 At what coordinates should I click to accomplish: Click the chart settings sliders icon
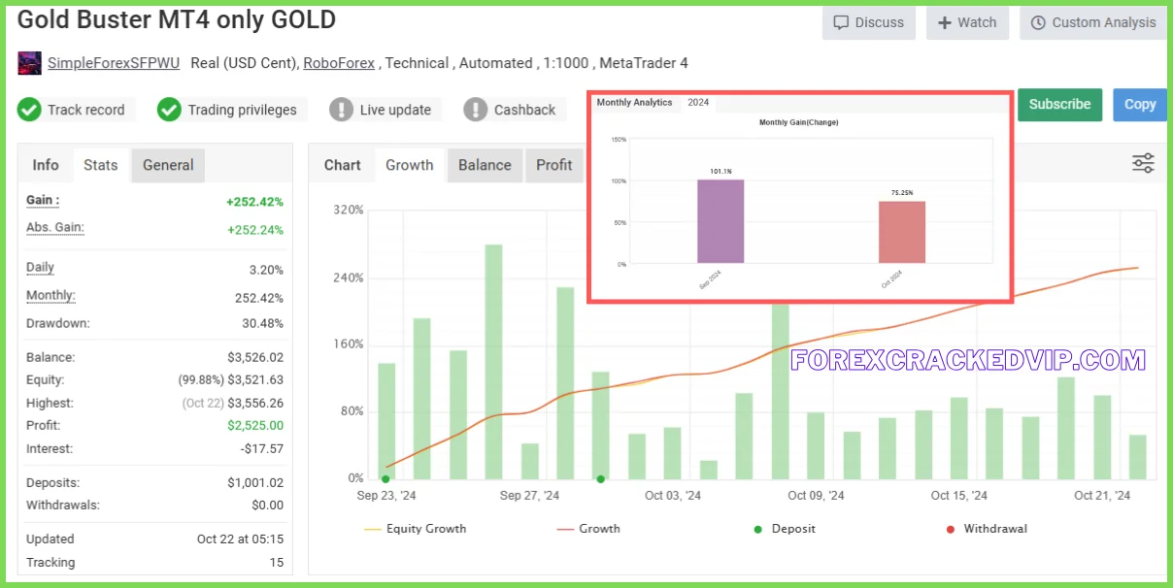(1143, 164)
